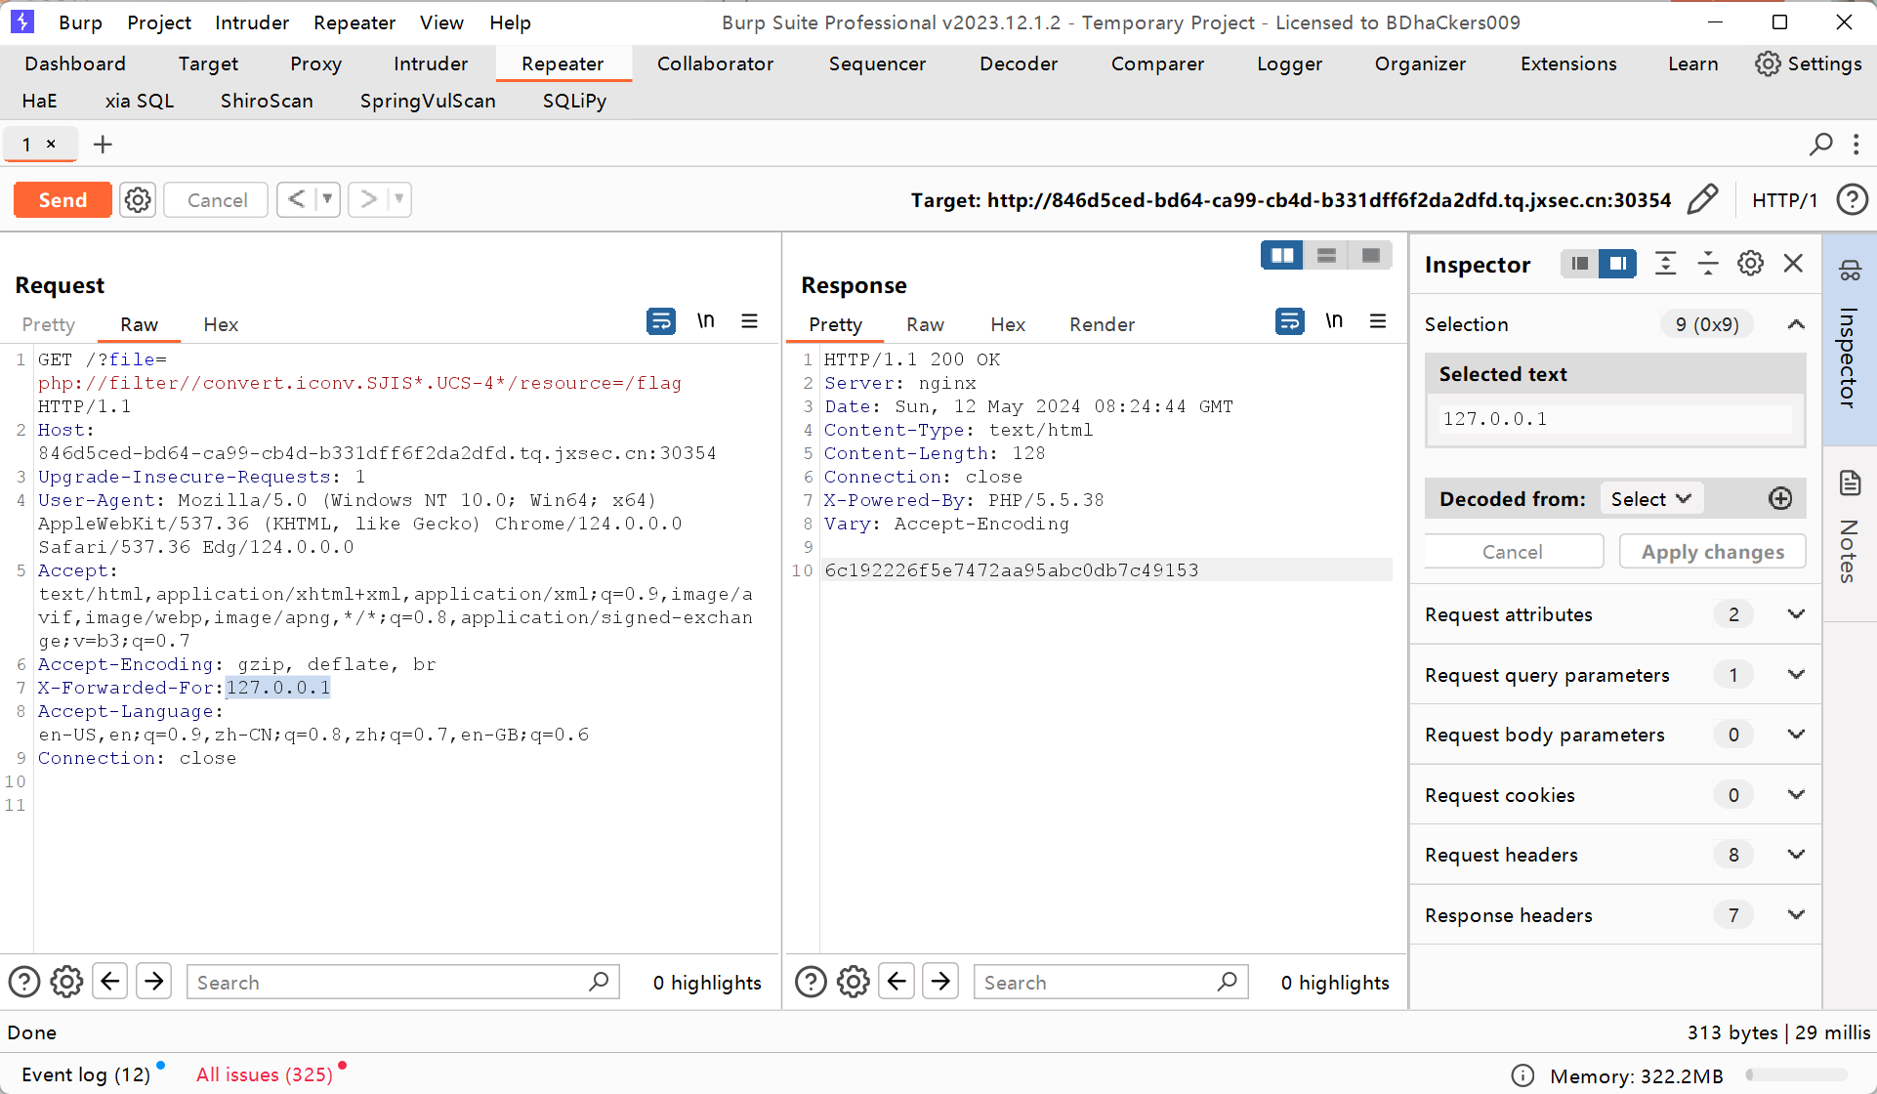Click HTTP/1 protocol selector
This screenshot has width=1877, height=1094.
point(1784,200)
